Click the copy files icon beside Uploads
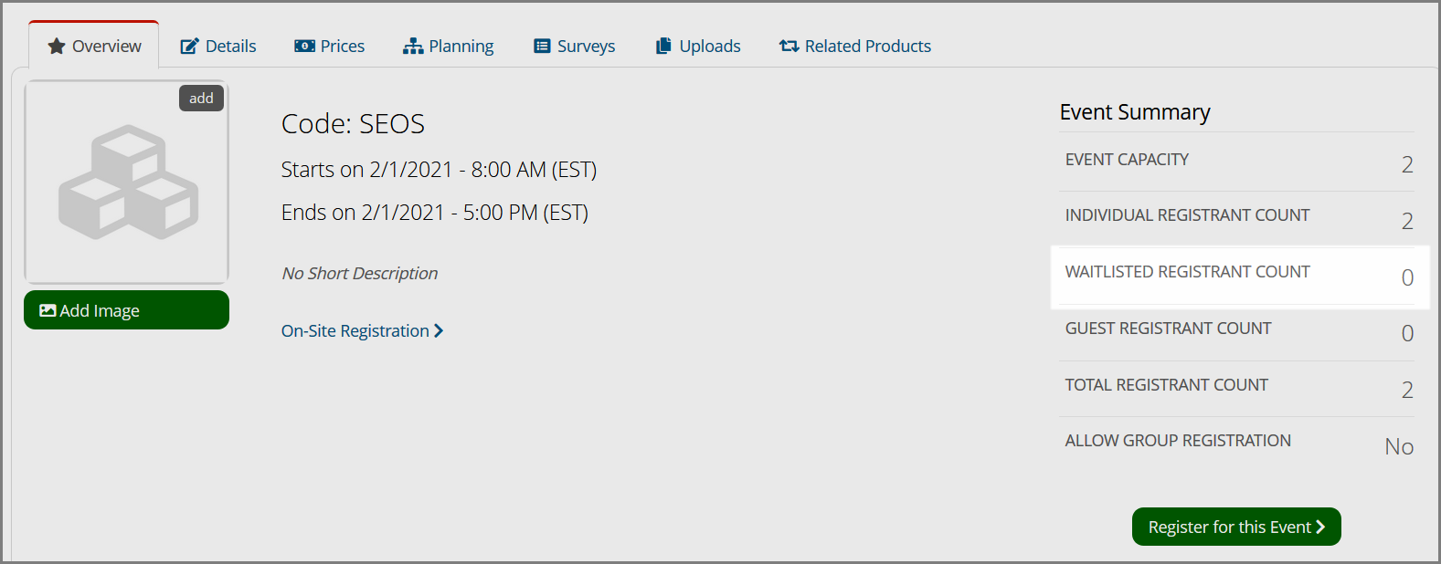Viewport: 1441px width, 564px height. pyautogui.click(x=663, y=46)
